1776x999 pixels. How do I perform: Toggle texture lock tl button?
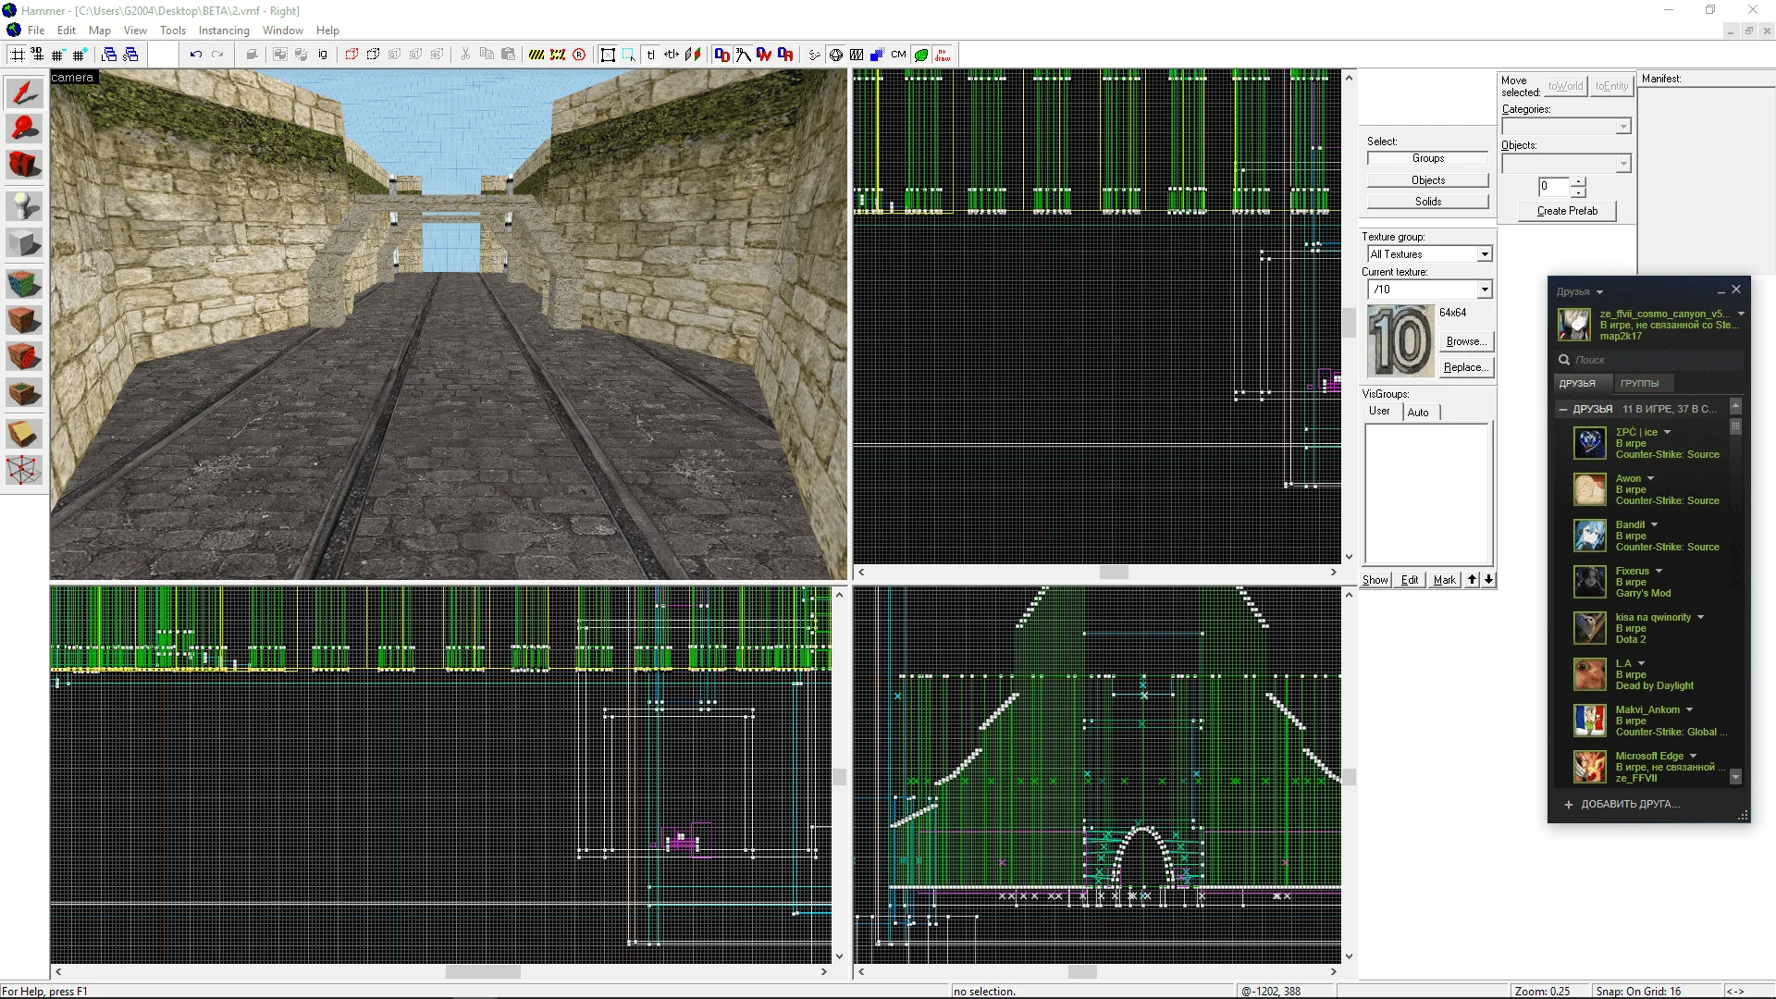(x=650, y=55)
